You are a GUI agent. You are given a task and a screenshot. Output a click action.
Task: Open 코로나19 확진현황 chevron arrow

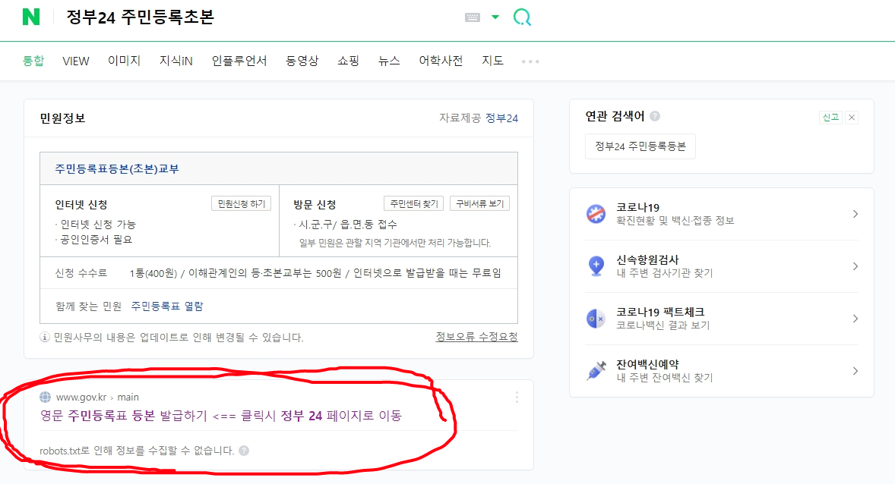pos(855,214)
